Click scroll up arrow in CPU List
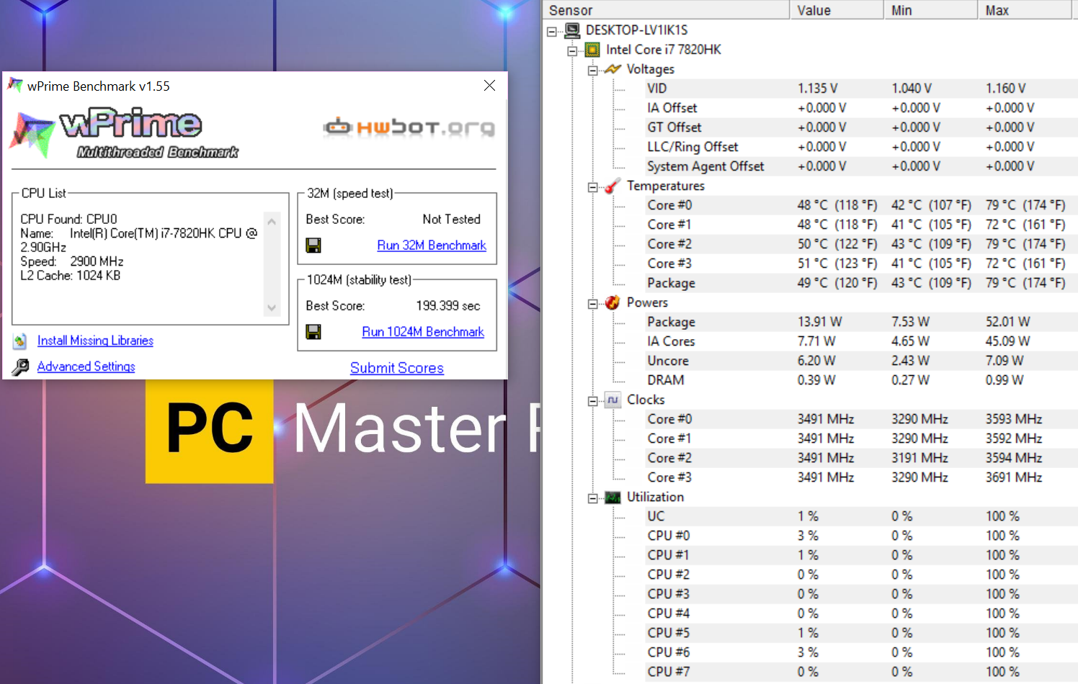 point(272,221)
